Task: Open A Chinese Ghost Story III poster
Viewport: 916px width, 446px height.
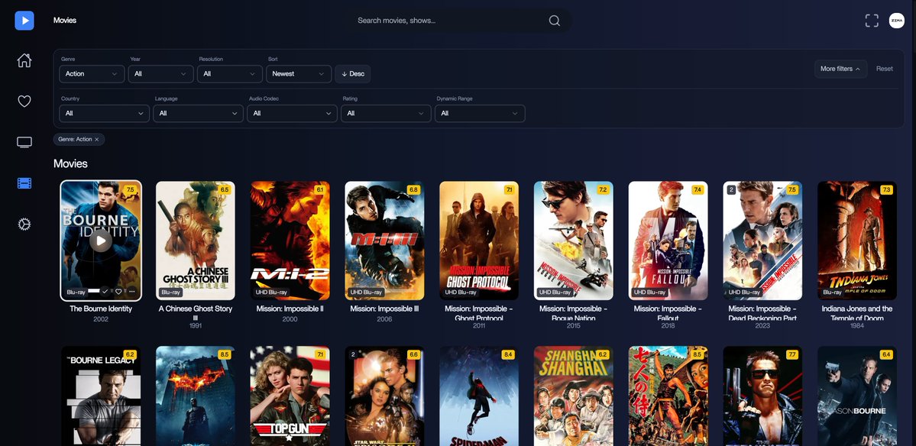Action: [x=195, y=241]
